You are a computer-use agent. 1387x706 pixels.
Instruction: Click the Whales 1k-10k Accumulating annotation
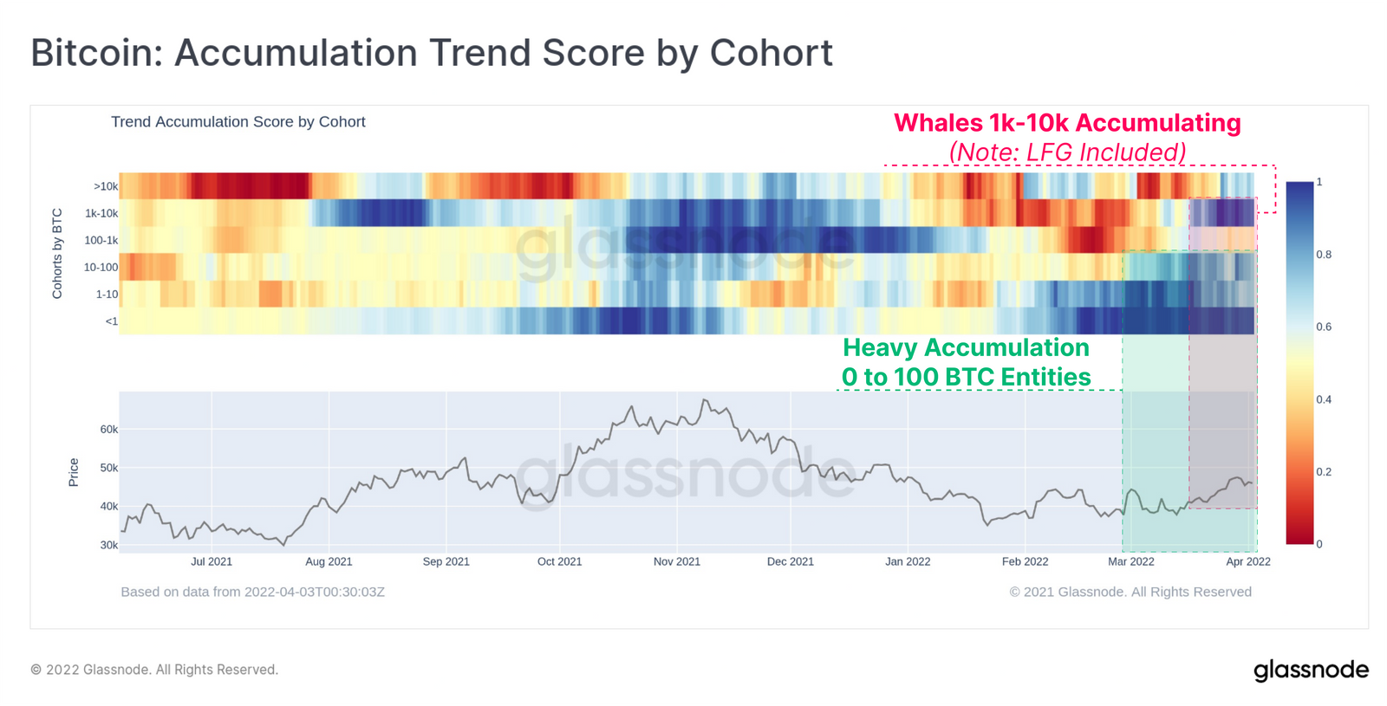pyautogui.click(x=1067, y=123)
